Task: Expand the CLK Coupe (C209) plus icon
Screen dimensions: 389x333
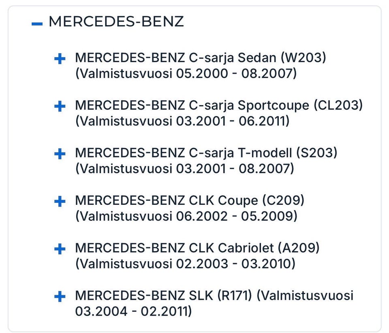Action: point(60,202)
